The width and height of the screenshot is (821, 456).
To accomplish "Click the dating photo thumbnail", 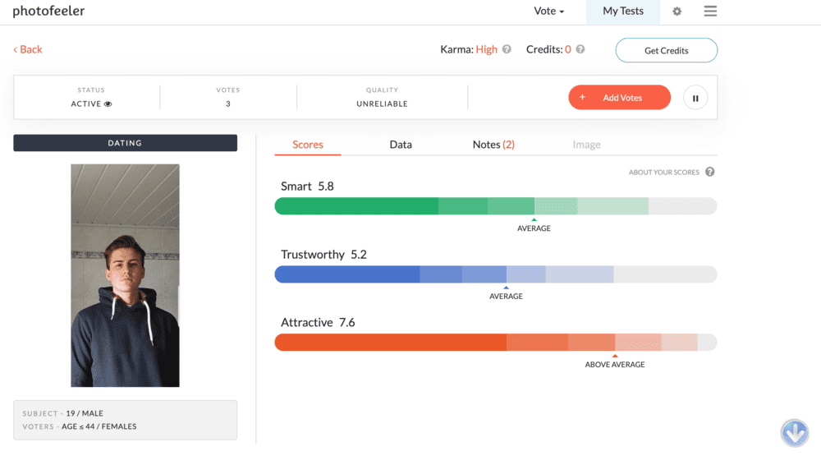I will [125, 275].
